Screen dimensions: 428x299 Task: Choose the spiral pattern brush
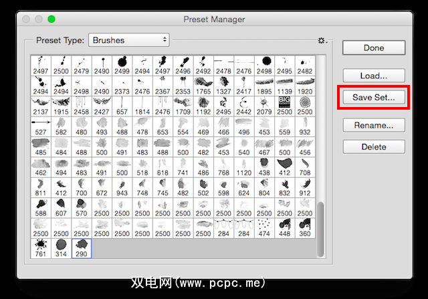(305, 106)
